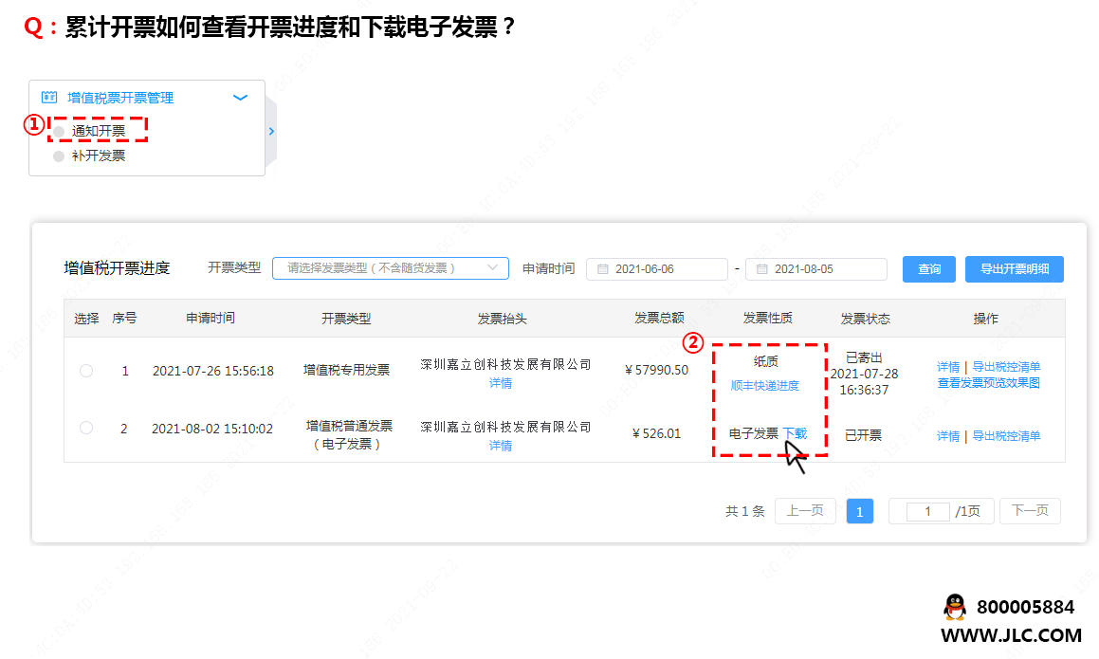Select page 1 in pagination

(x=859, y=512)
